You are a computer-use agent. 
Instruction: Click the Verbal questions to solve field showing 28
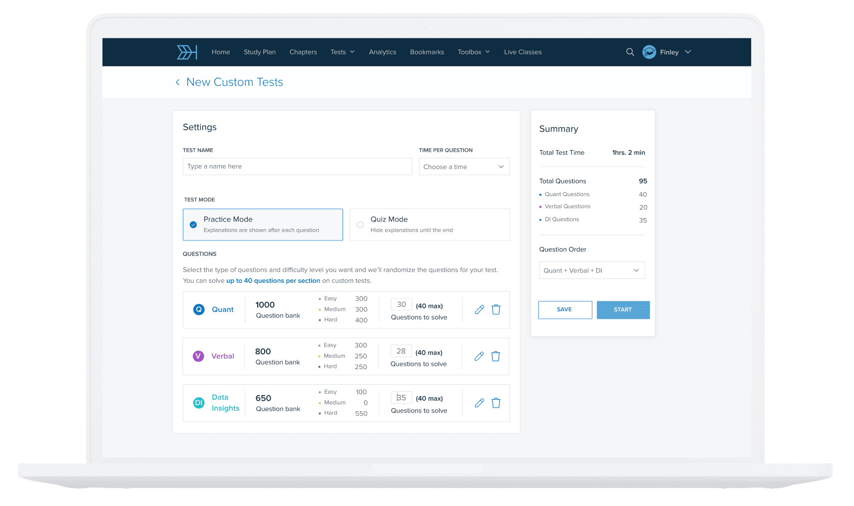(401, 351)
